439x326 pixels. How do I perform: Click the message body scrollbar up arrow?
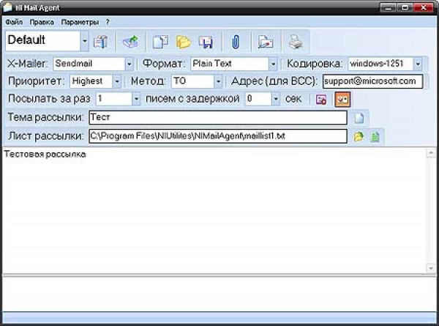click(x=431, y=153)
